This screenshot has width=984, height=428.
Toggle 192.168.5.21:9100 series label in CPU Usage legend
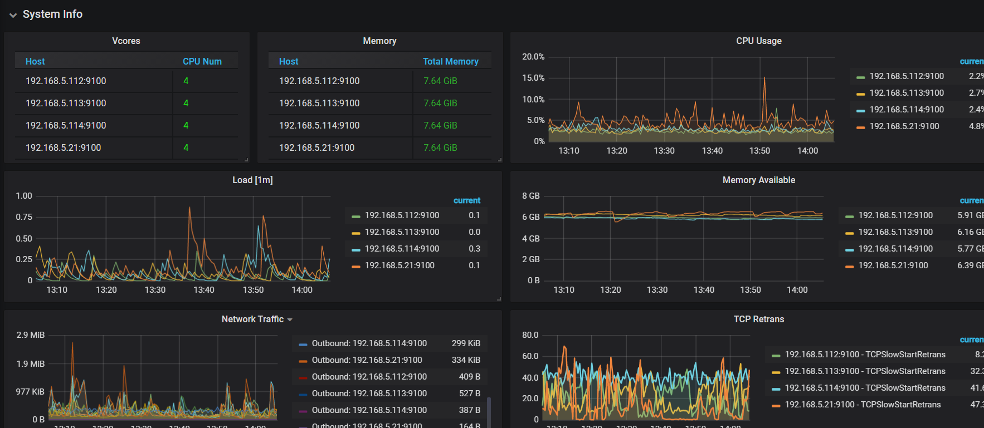point(904,126)
